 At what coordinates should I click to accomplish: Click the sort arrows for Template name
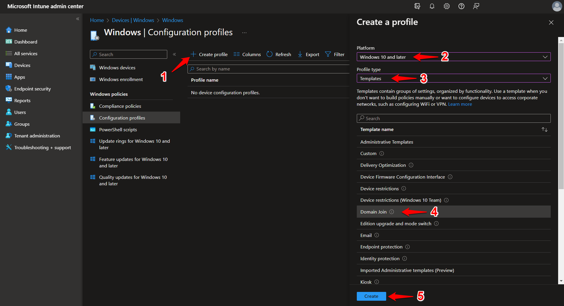[544, 130]
